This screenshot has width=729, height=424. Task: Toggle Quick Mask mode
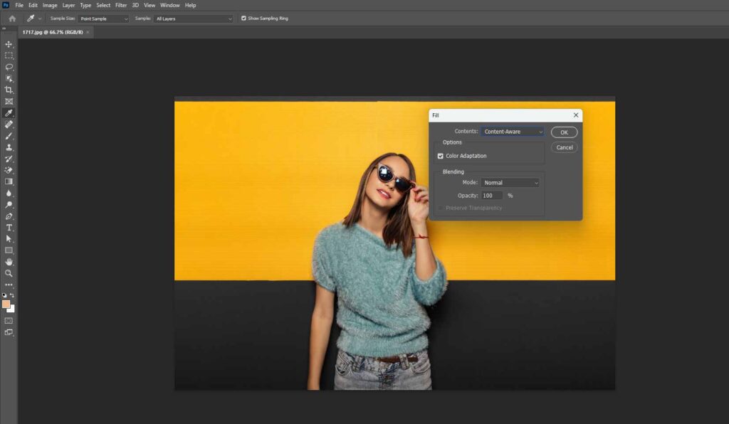[x=9, y=320]
